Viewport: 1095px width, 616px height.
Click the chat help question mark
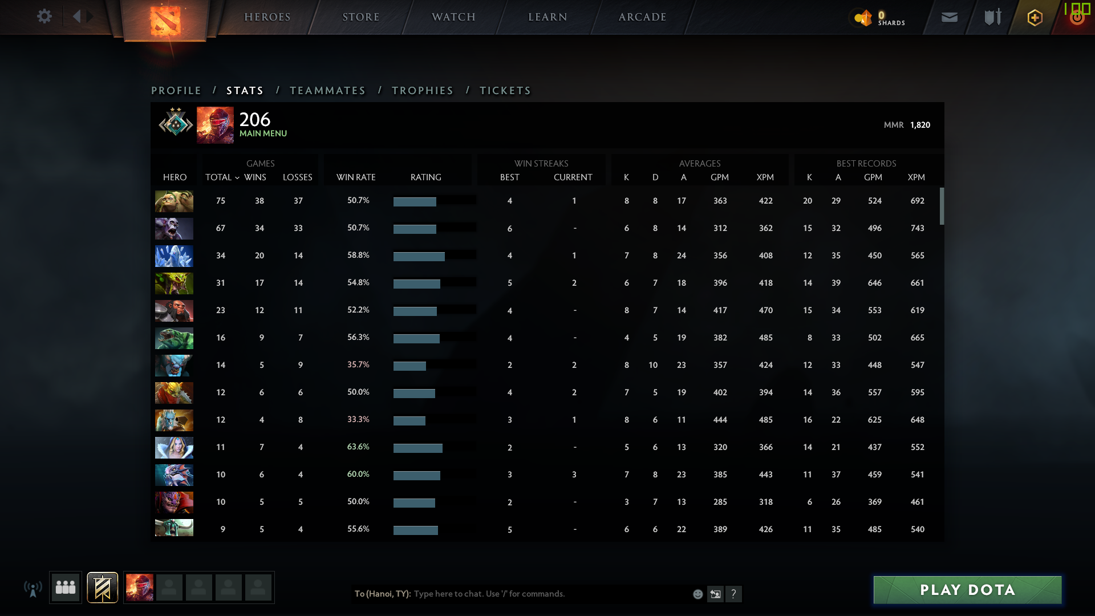(733, 594)
